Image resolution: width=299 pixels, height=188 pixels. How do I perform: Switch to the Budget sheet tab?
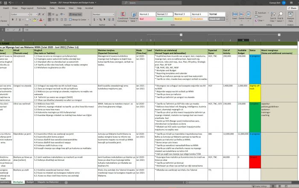tap(30, 182)
